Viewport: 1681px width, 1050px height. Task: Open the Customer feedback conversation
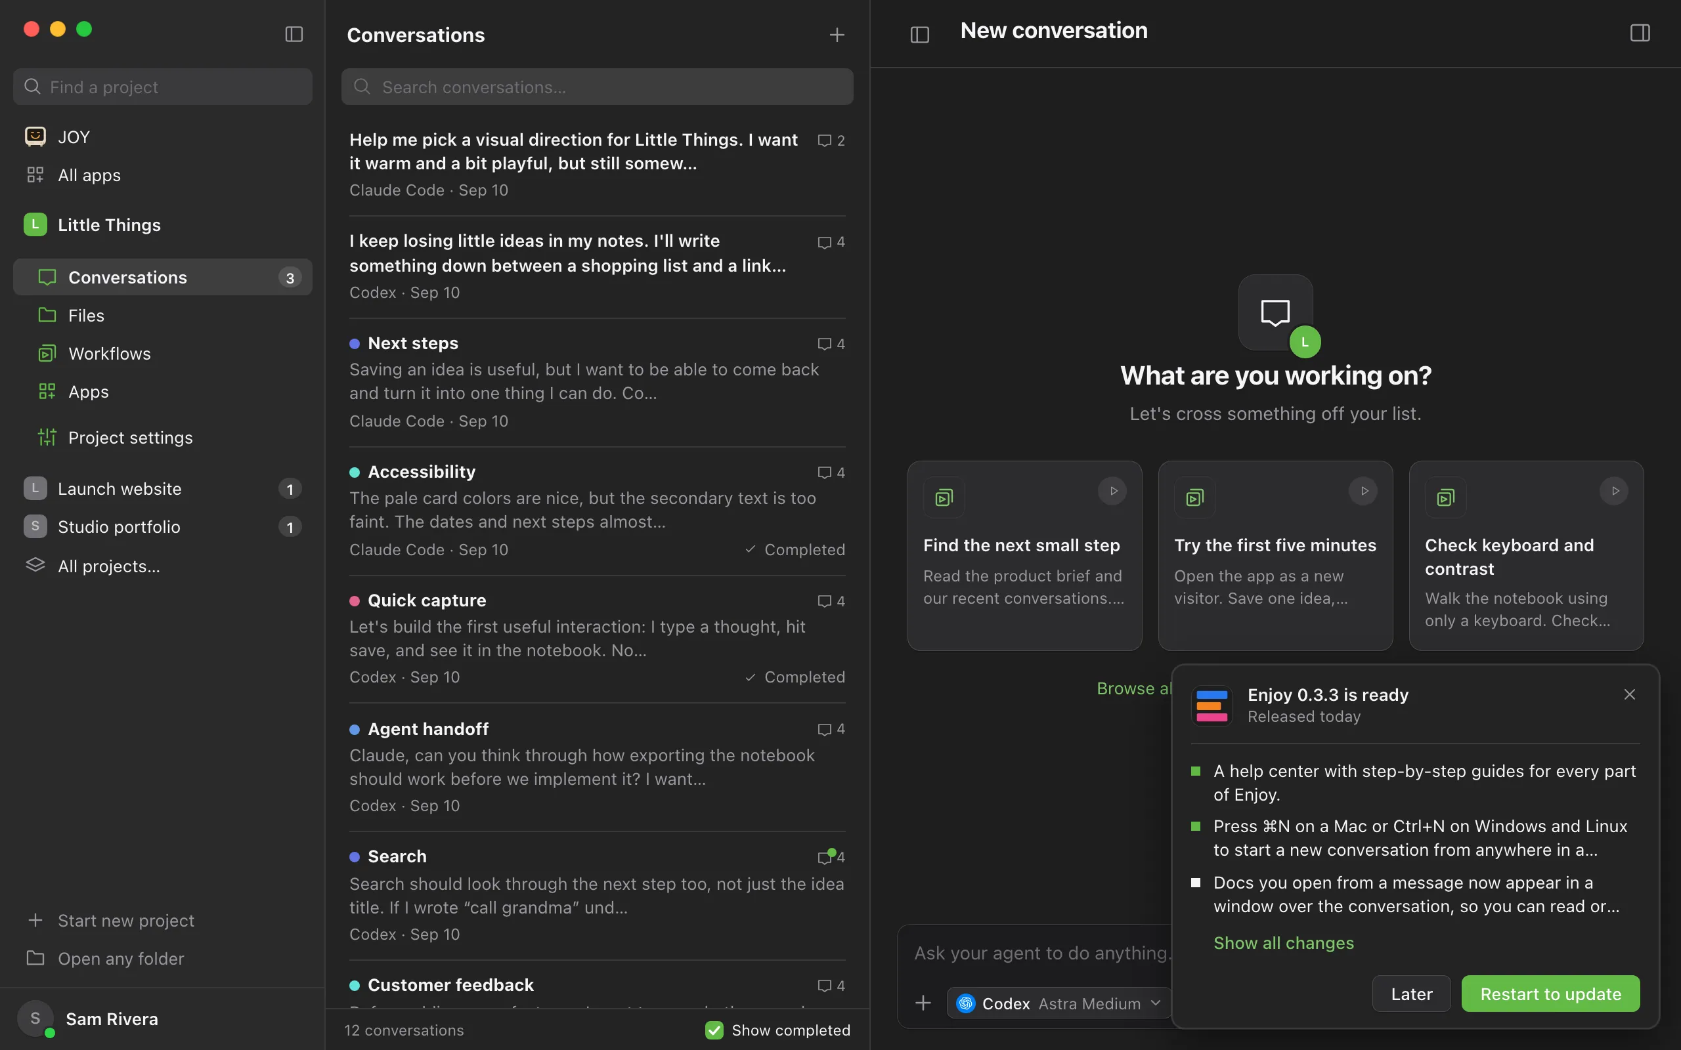[598, 986]
